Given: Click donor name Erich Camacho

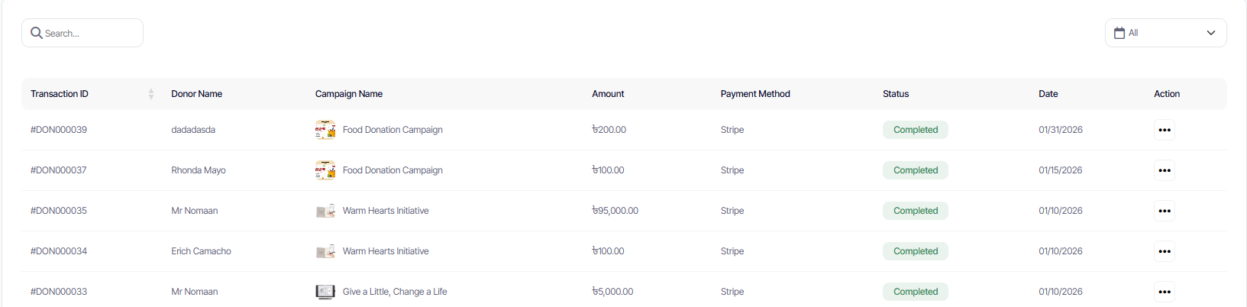Looking at the screenshot, I should click(x=201, y=251).
